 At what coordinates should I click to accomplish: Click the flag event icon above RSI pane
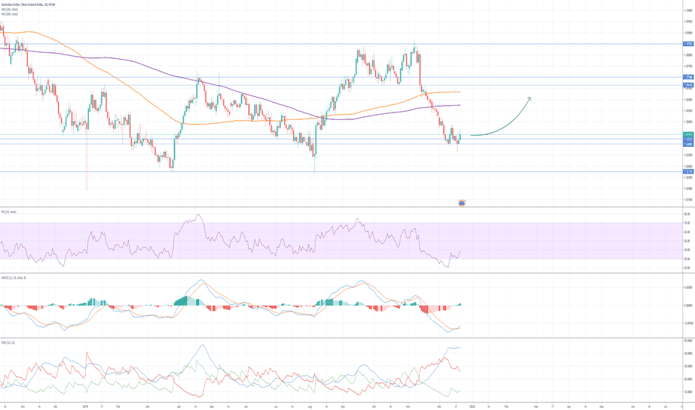462,202
